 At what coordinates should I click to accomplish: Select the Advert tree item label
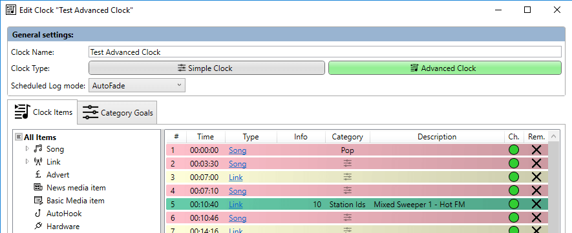58,175
